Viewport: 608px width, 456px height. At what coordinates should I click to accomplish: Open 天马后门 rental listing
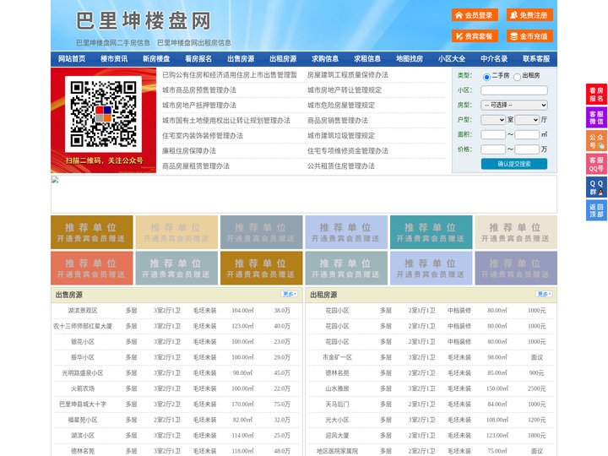click(337, 404)
